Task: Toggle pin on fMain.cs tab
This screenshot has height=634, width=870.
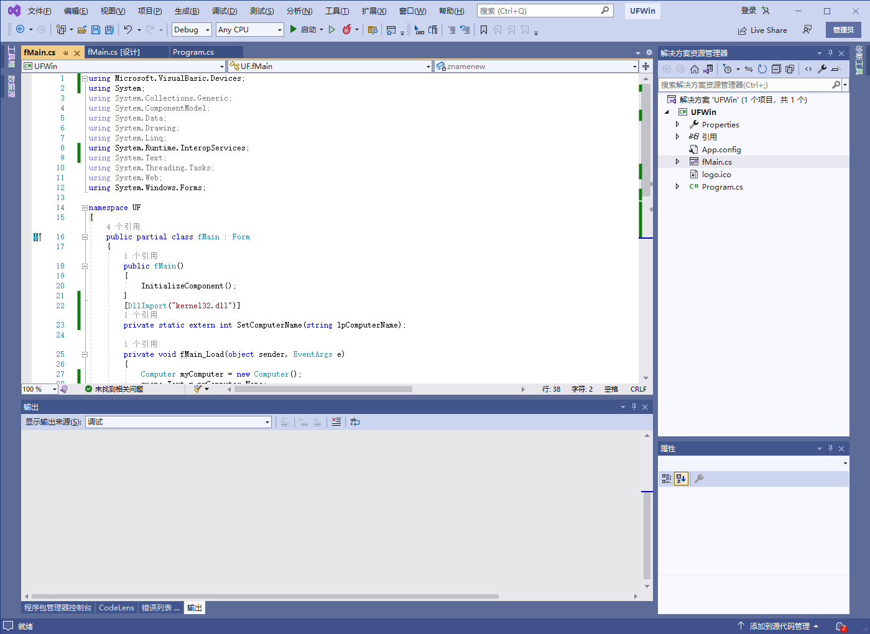Action: click(x=65, y=53)
